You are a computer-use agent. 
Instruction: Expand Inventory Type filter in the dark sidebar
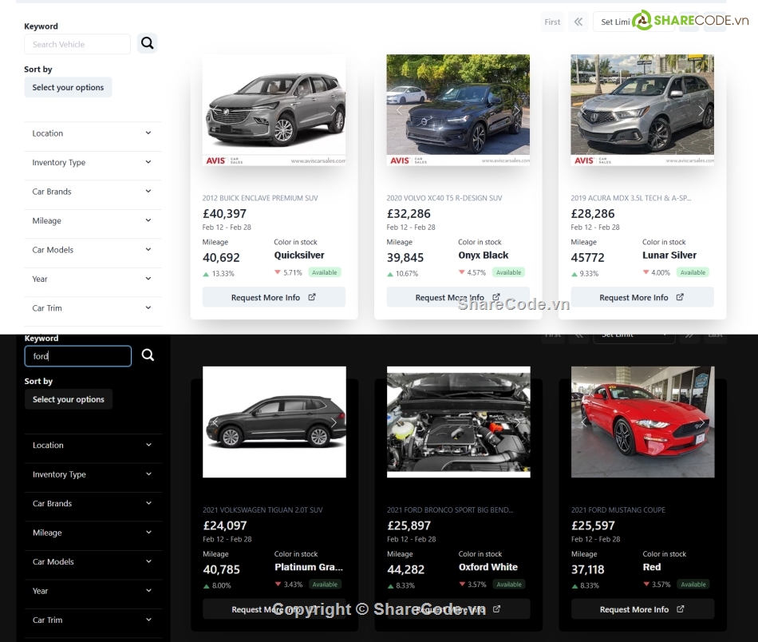click(93, 474)
